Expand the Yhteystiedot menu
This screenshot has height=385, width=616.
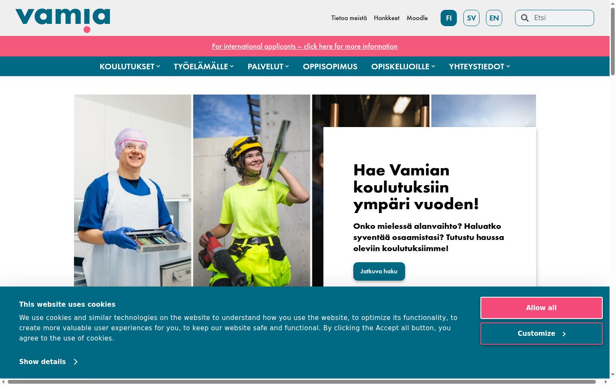(480, 66)
